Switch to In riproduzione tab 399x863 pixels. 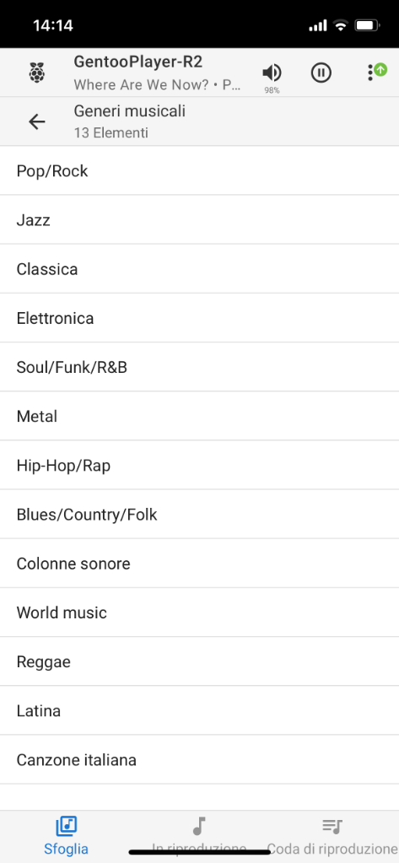pos(199,835)
